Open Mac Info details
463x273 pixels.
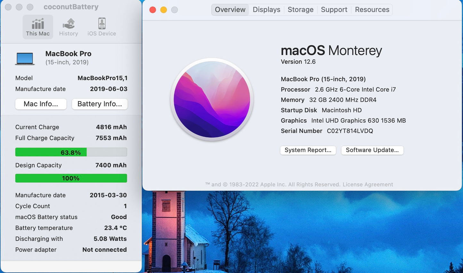41,104
